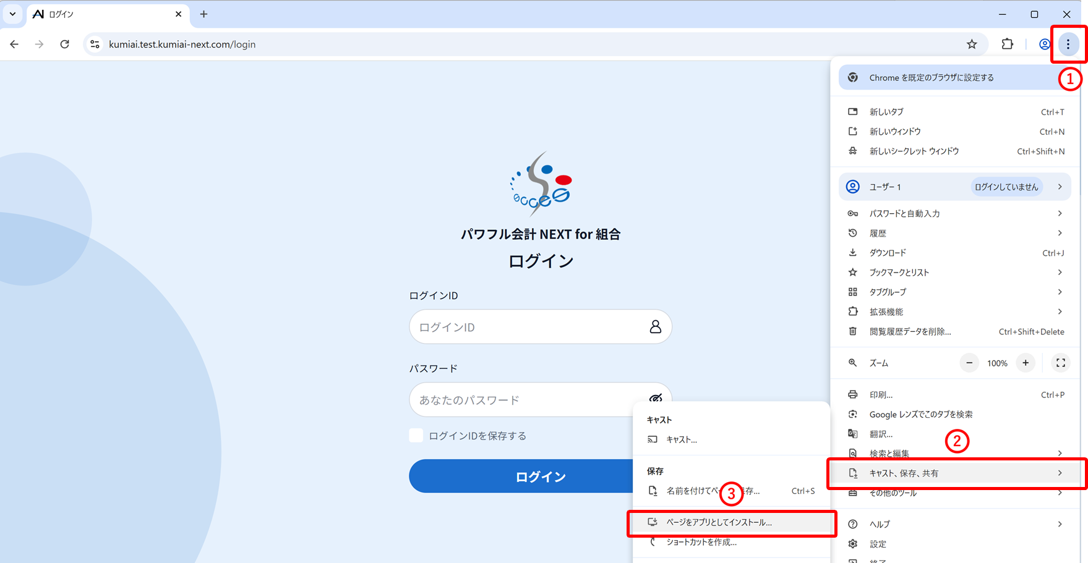Click the browser back arrow
Image resolution: width=1088 pixels, height=563 pixels.
click(x=14, y=44)
